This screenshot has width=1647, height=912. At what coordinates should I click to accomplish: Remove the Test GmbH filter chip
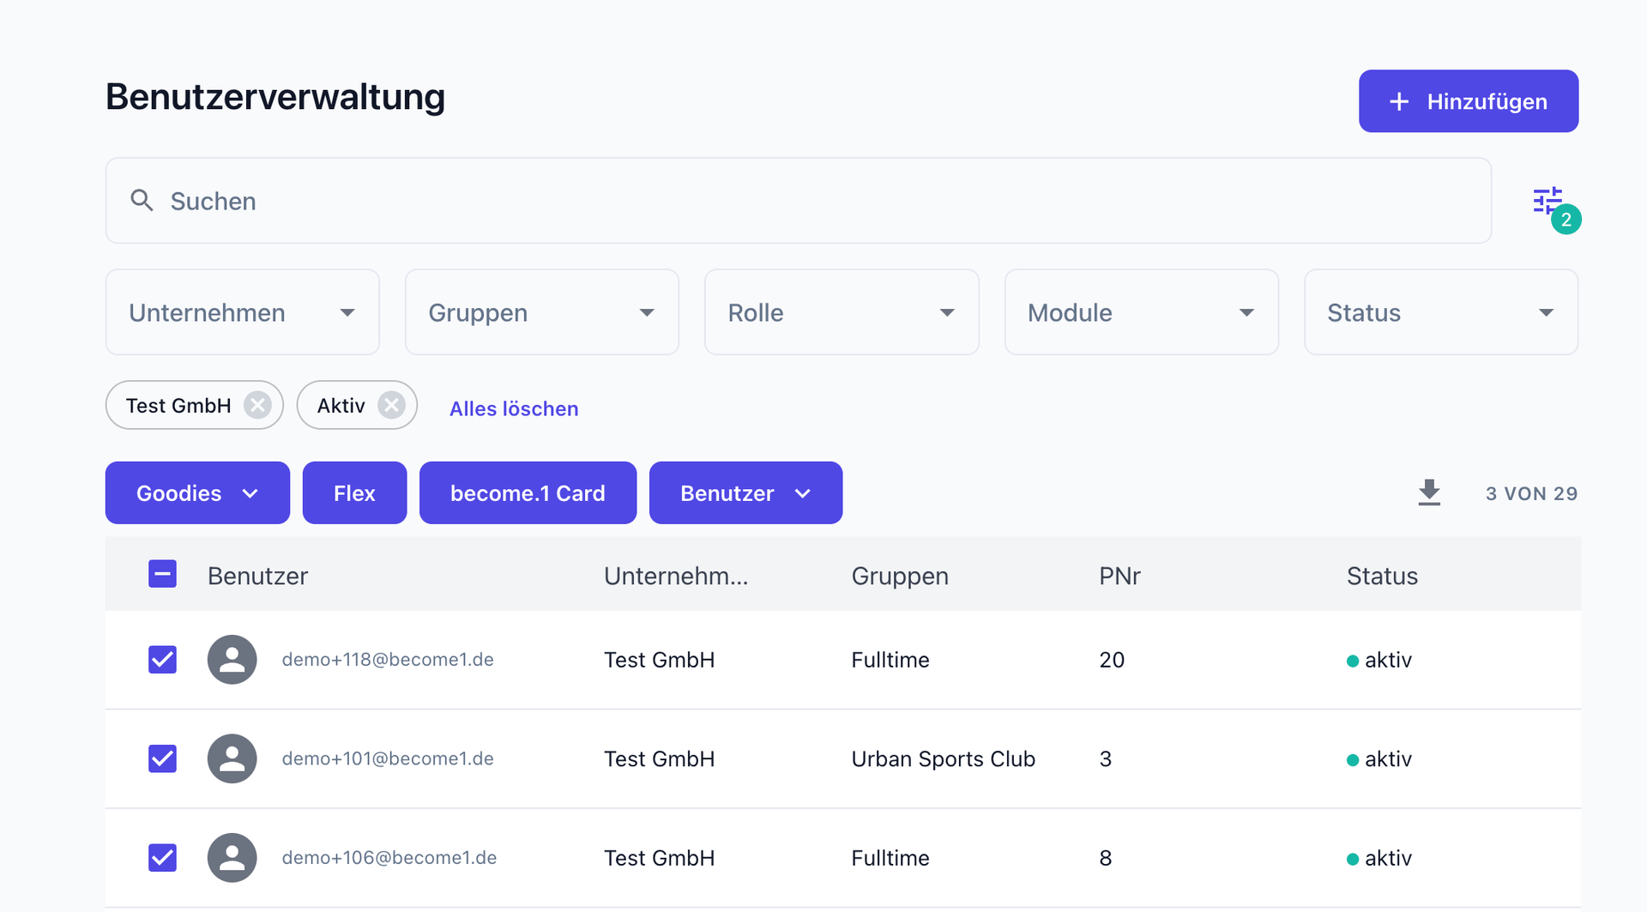tap(257, 405)
